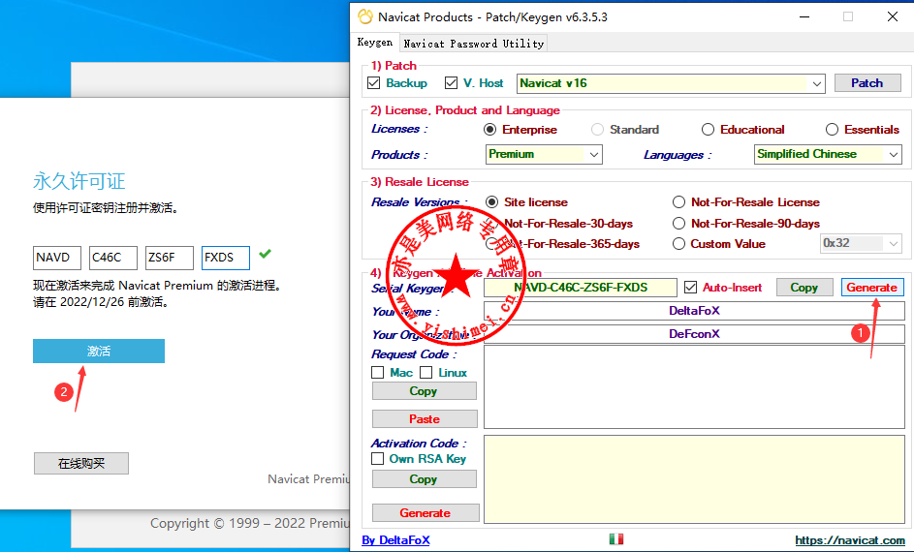The width and height of the screenshot is (914, 552).
Task: Close the Patch/Keygen window
Action: 893,16
